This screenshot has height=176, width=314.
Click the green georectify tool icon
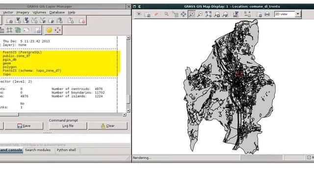tap(18, 30)
